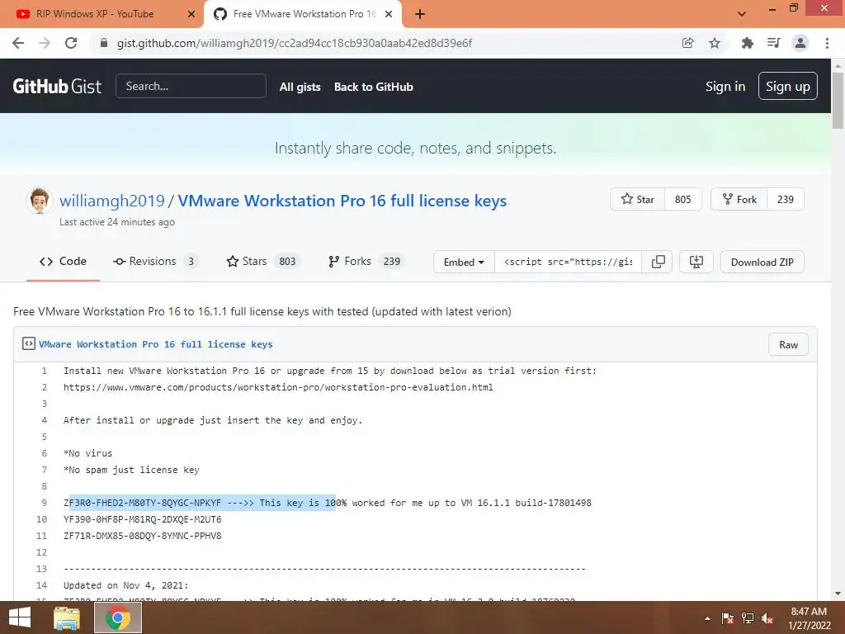The height and width of the screenshot is (634, 845).
Task: View the 805 stargazers count
Action: pos(682,200)
